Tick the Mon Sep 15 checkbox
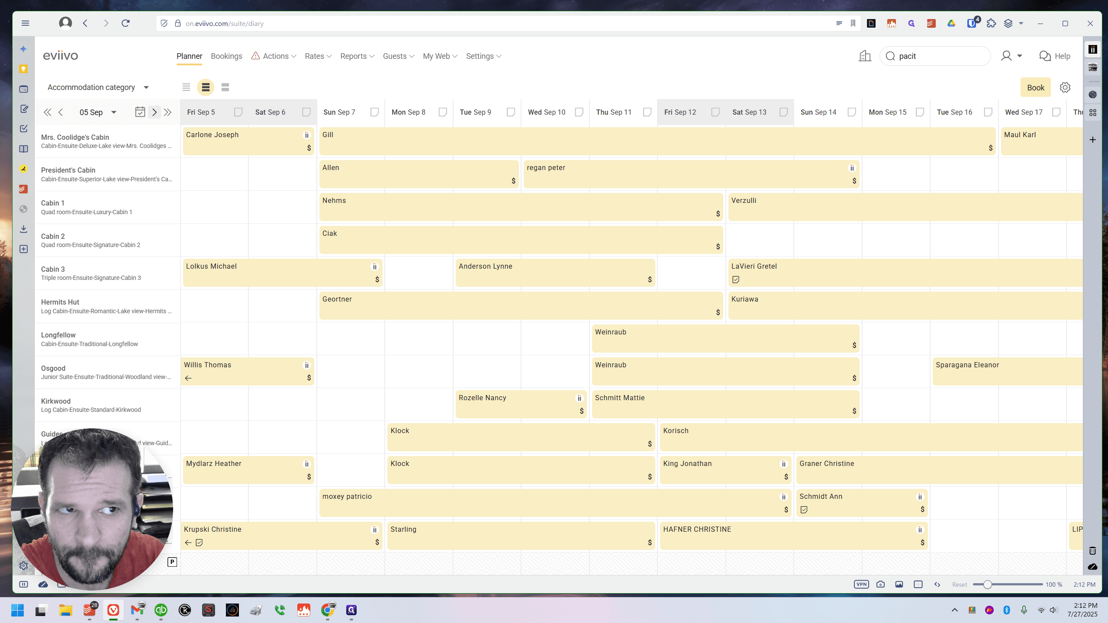1108x623 pixels. [x=920, y=112]
